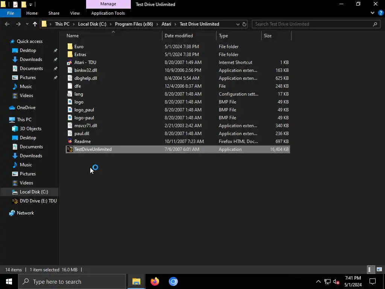Select Network in navigation pane
385x289 pixels.
coord(25,213)
